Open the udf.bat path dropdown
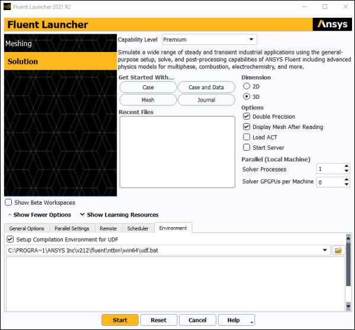 click(325, 250)
